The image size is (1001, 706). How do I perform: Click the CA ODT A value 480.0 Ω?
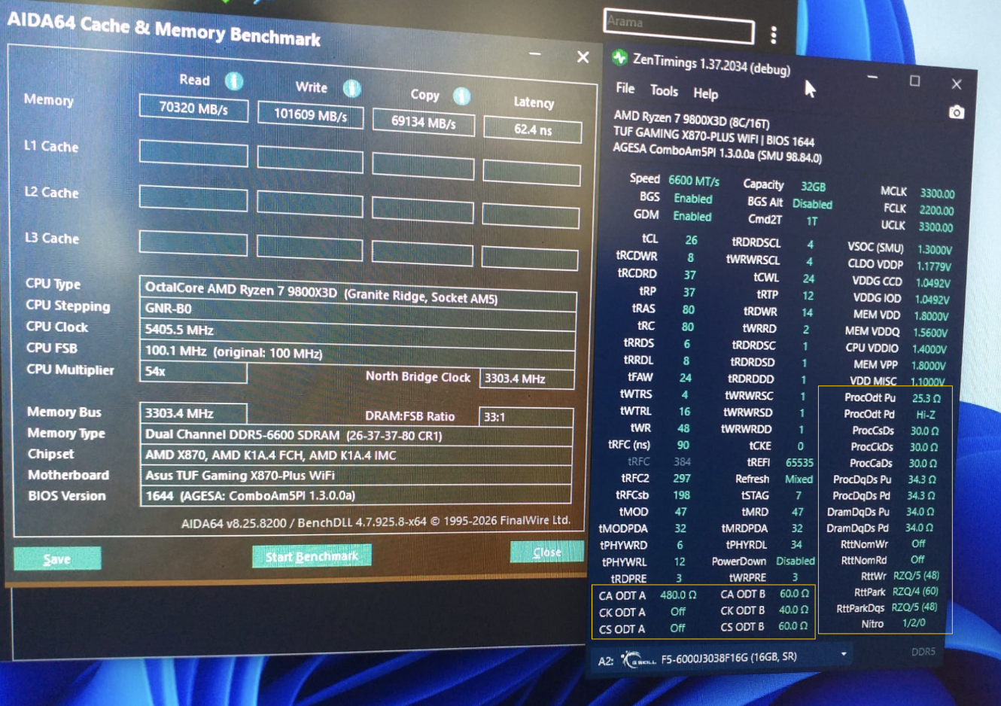coord(678,595)
